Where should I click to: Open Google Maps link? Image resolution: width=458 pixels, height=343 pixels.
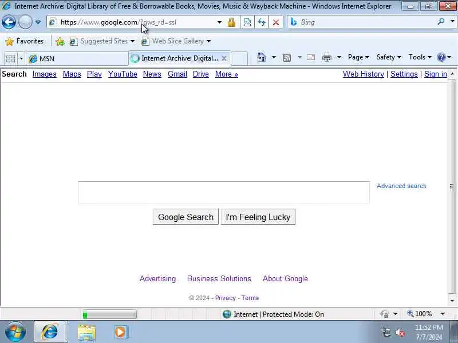click(72, 74)
